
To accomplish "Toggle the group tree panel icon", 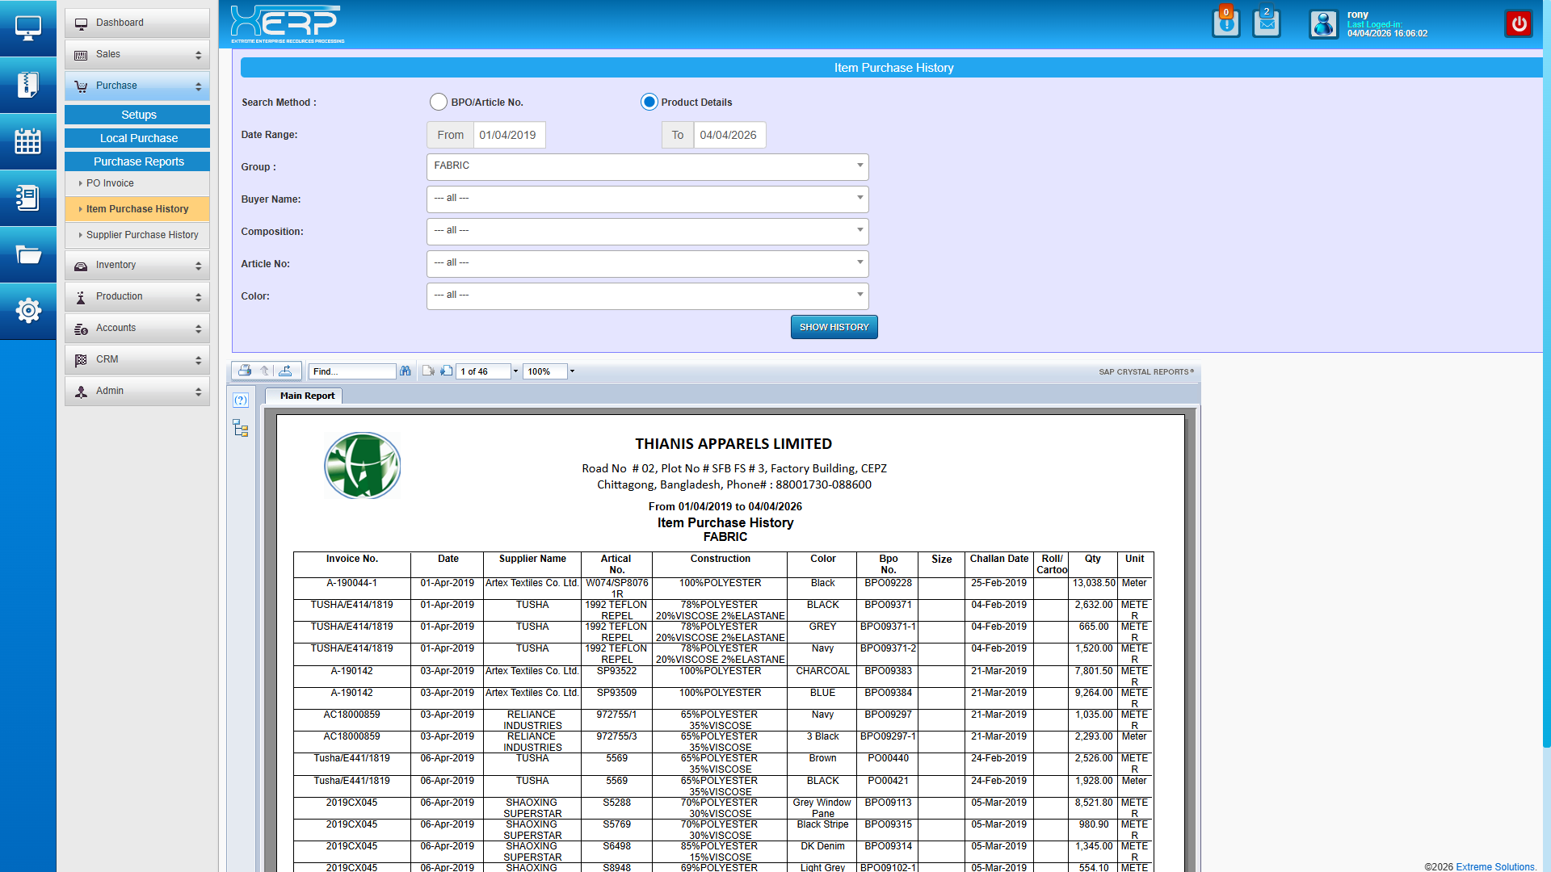I will (240, 429).
